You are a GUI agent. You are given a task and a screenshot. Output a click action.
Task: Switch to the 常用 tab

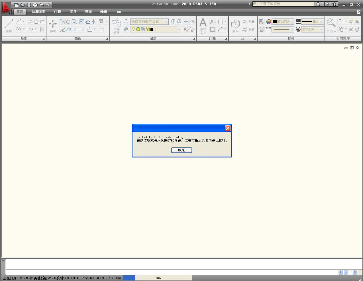(x=20, y=12)
